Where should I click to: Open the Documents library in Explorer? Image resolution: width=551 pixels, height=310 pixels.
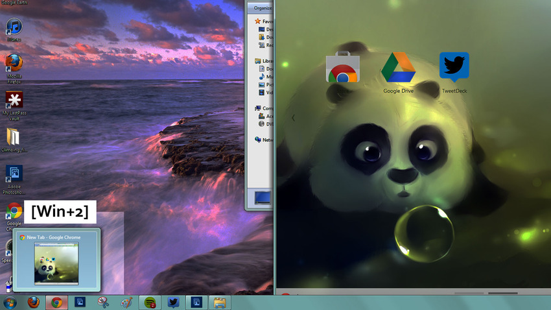(266, 69)
